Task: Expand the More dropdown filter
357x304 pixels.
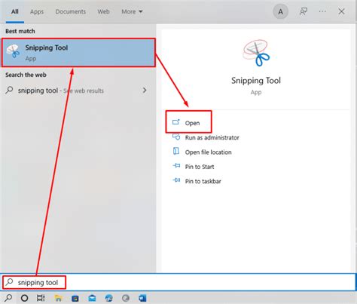Action: click(x=132, y=11)
